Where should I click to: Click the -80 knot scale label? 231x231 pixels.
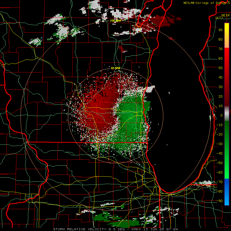pyautogui.click(x=219, y=191)
